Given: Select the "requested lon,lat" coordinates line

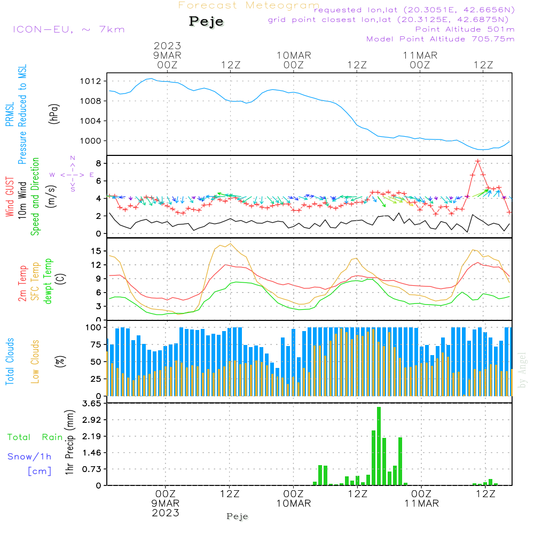Looking at the screenshot, I should coord(414,10).
